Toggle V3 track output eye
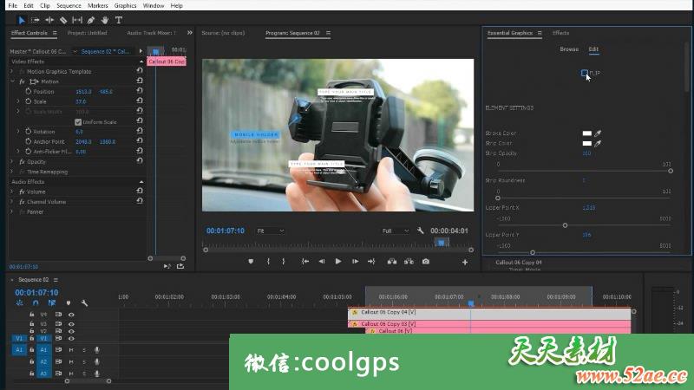Viewport: 694px width, 390px height. tap(71, 324)
